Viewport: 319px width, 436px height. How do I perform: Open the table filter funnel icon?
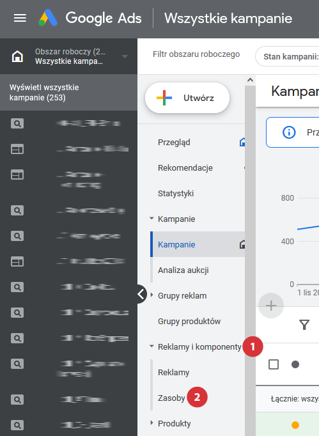[304, 325]
